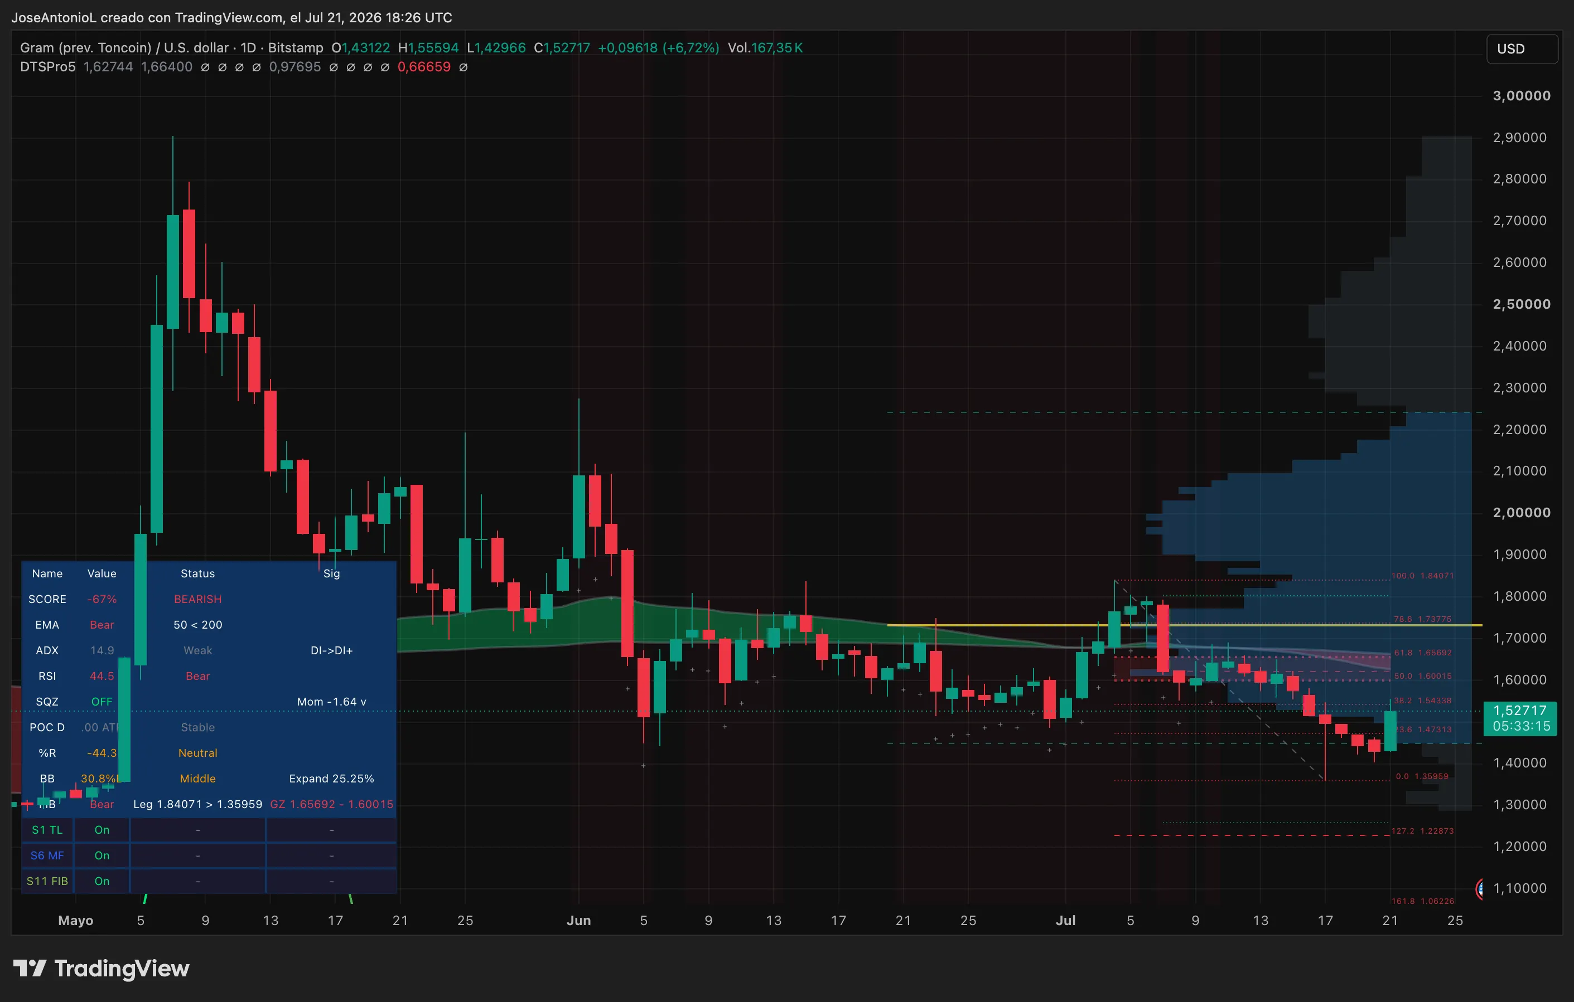Click the low value 'L1,42966'

pyautogui.click(x=496, y=48)
